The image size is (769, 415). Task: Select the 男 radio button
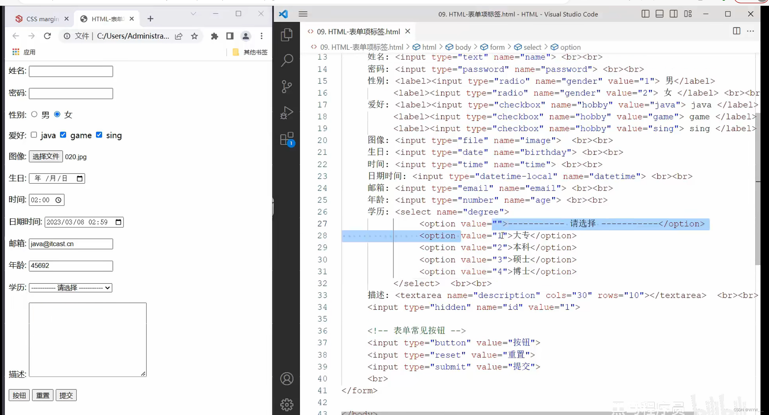point(34,114)
